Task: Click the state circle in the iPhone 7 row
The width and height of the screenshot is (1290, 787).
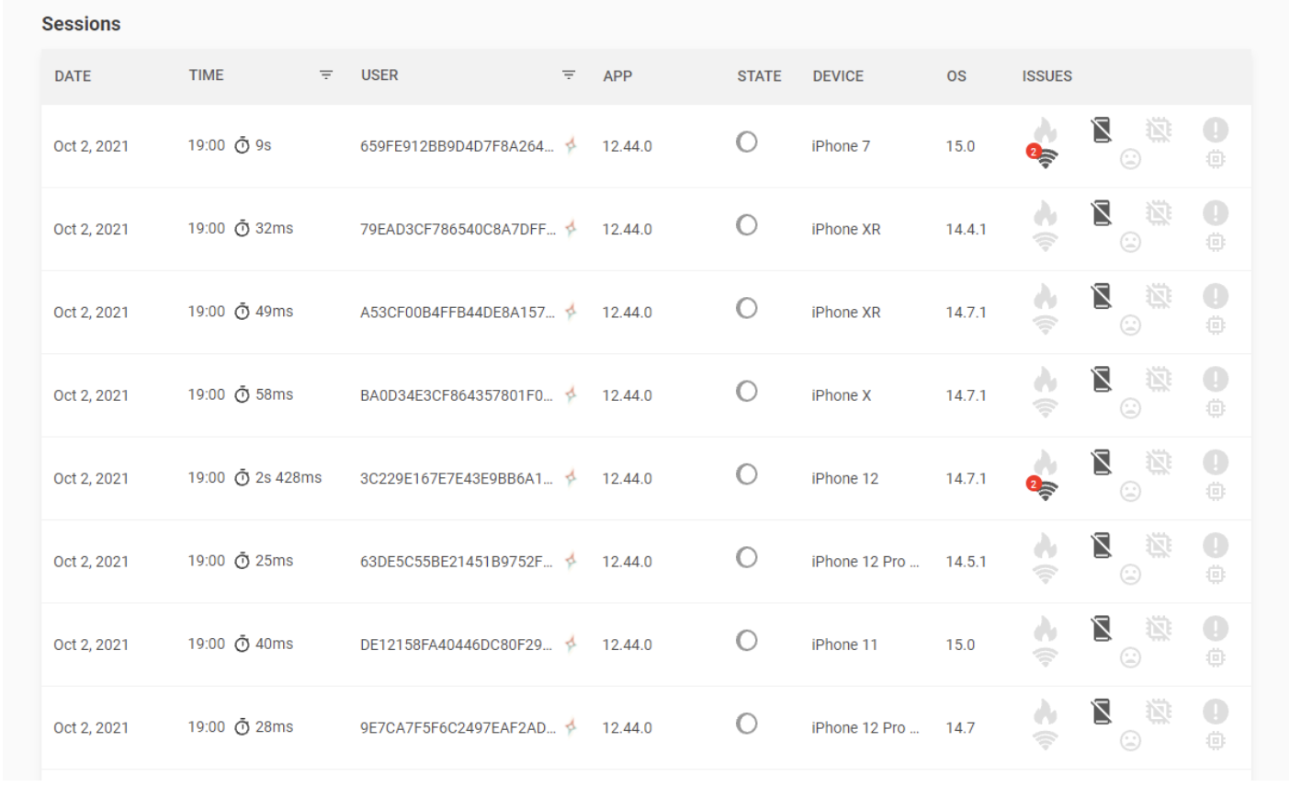Action: (x=747, y=142)
